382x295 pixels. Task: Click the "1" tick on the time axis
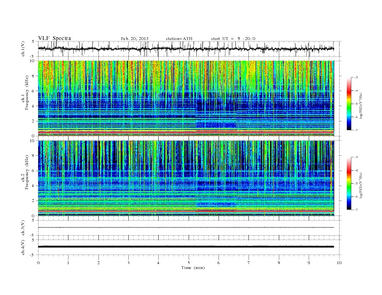pyautogui.click(x=68, y=263)
